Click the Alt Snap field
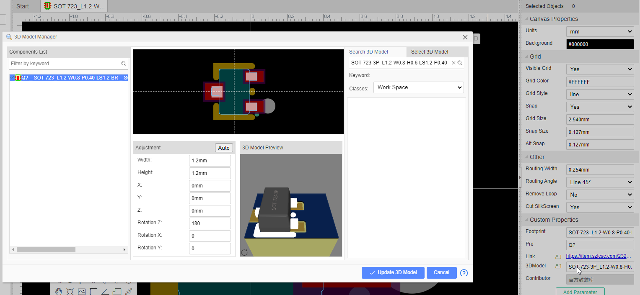 (600, 144)
